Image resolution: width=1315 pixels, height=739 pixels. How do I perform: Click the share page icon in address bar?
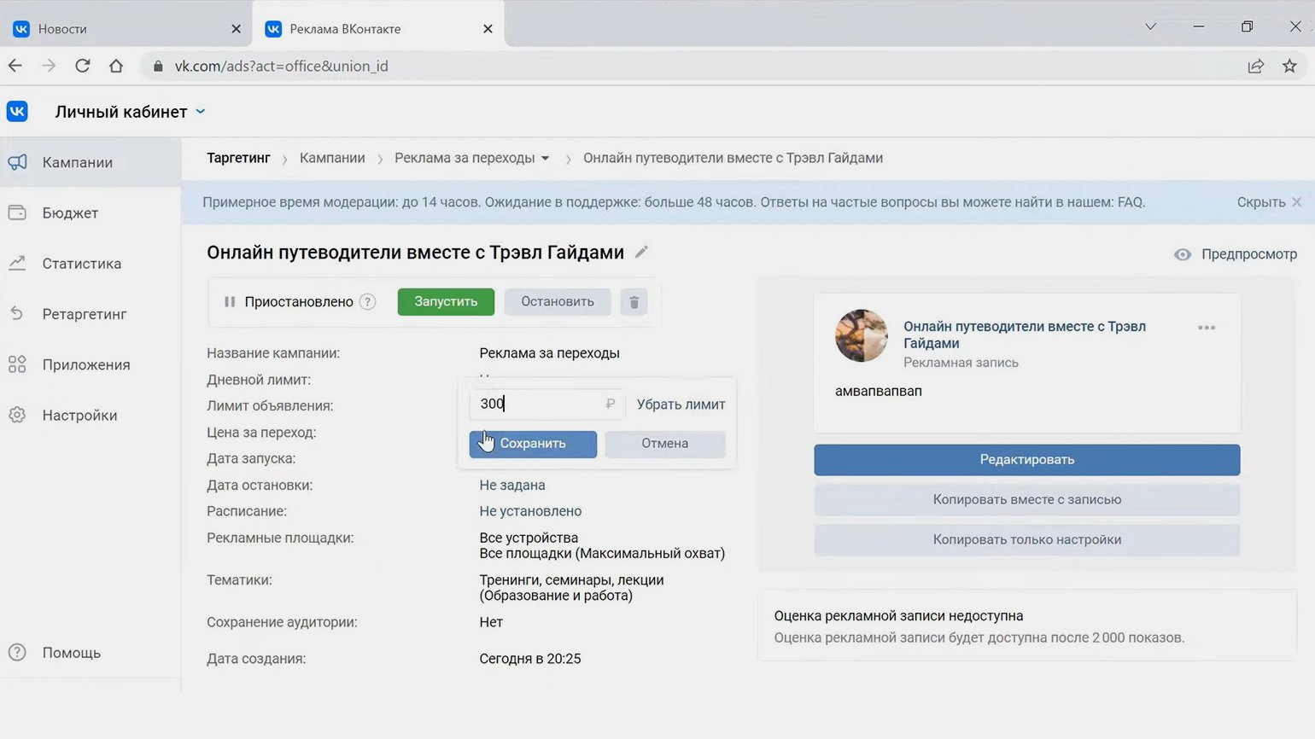pyautogui.click(x=1255, y=66)
